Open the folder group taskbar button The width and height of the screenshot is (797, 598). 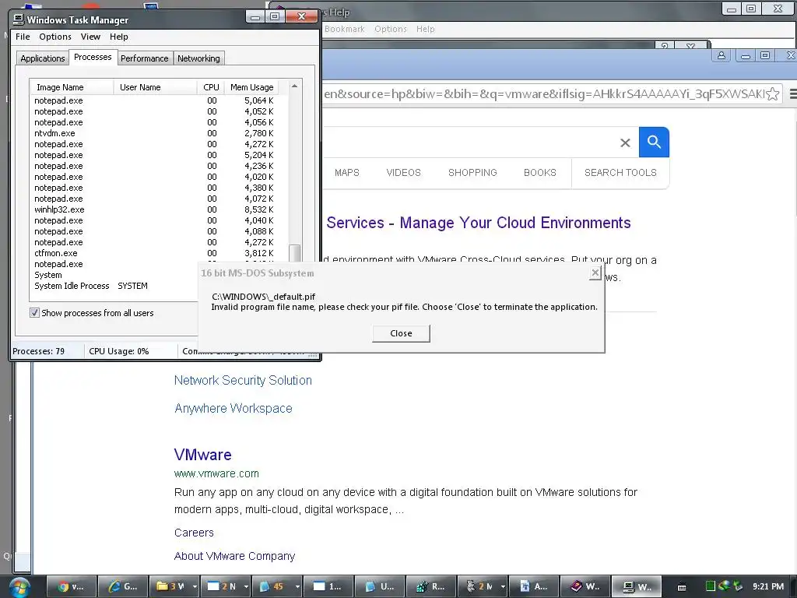[x=170, y=586]
